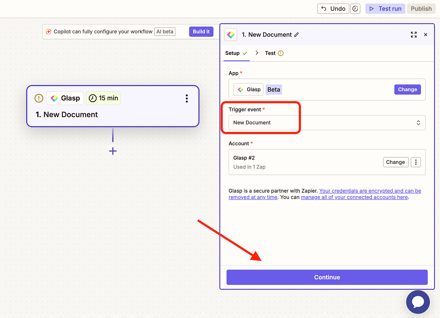Click the Trigger event dropdown arrows
The height and width of the screenshot is (318, 440).
(x=418, y=123)
